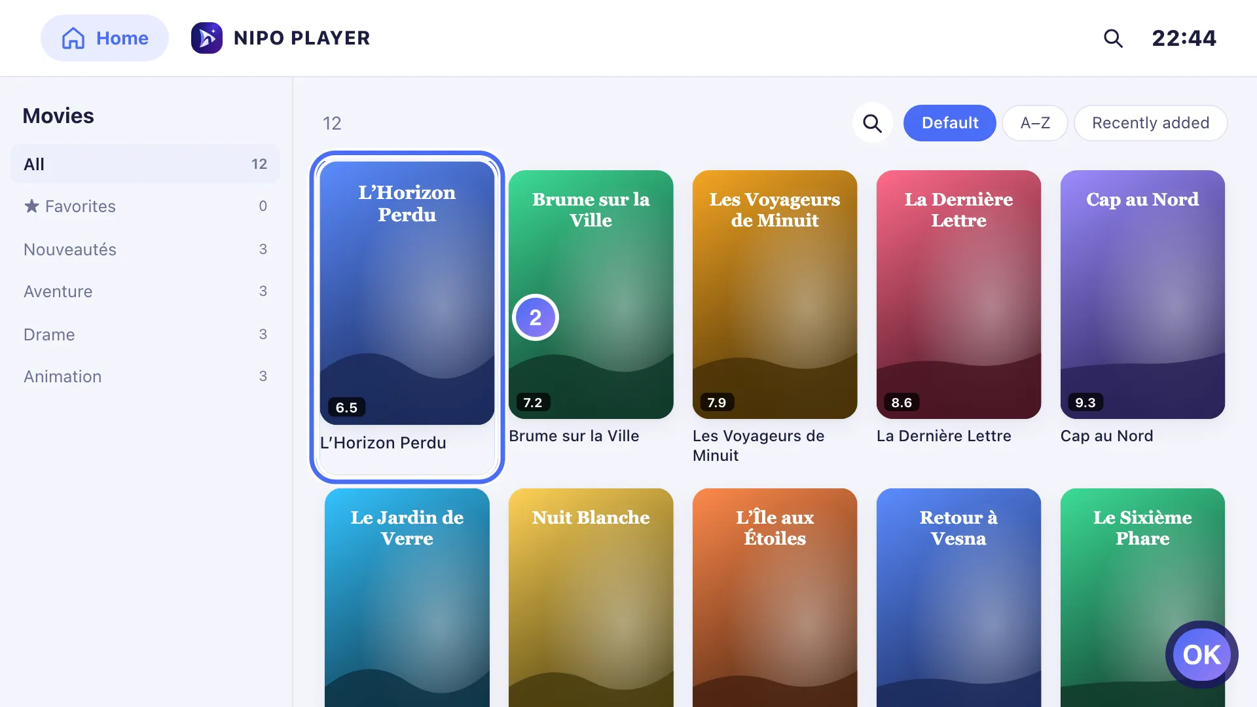Viewport: 1257px width, 707px height.
Task: Sort by Recently added
Action: [x=1150, y=123]
